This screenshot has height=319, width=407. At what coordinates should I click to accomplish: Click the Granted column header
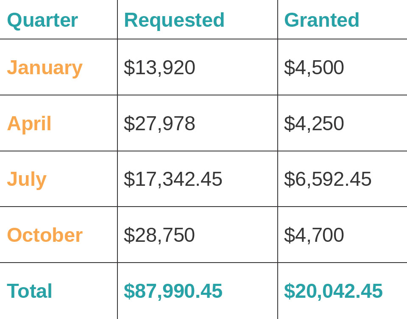click(321, 20)
